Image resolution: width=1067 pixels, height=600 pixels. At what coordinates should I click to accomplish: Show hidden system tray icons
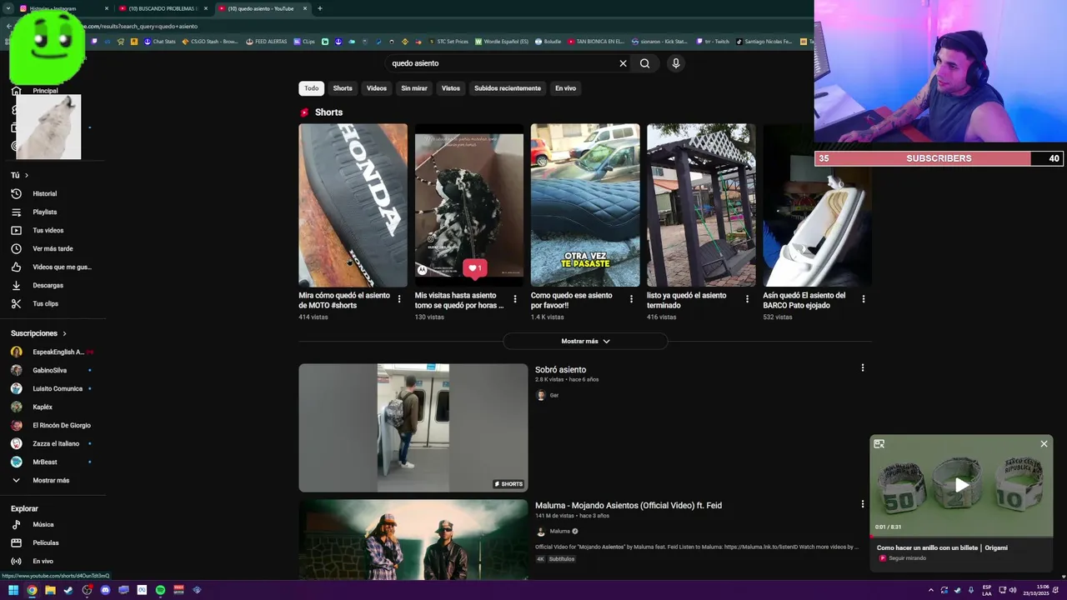click(930, 590)
